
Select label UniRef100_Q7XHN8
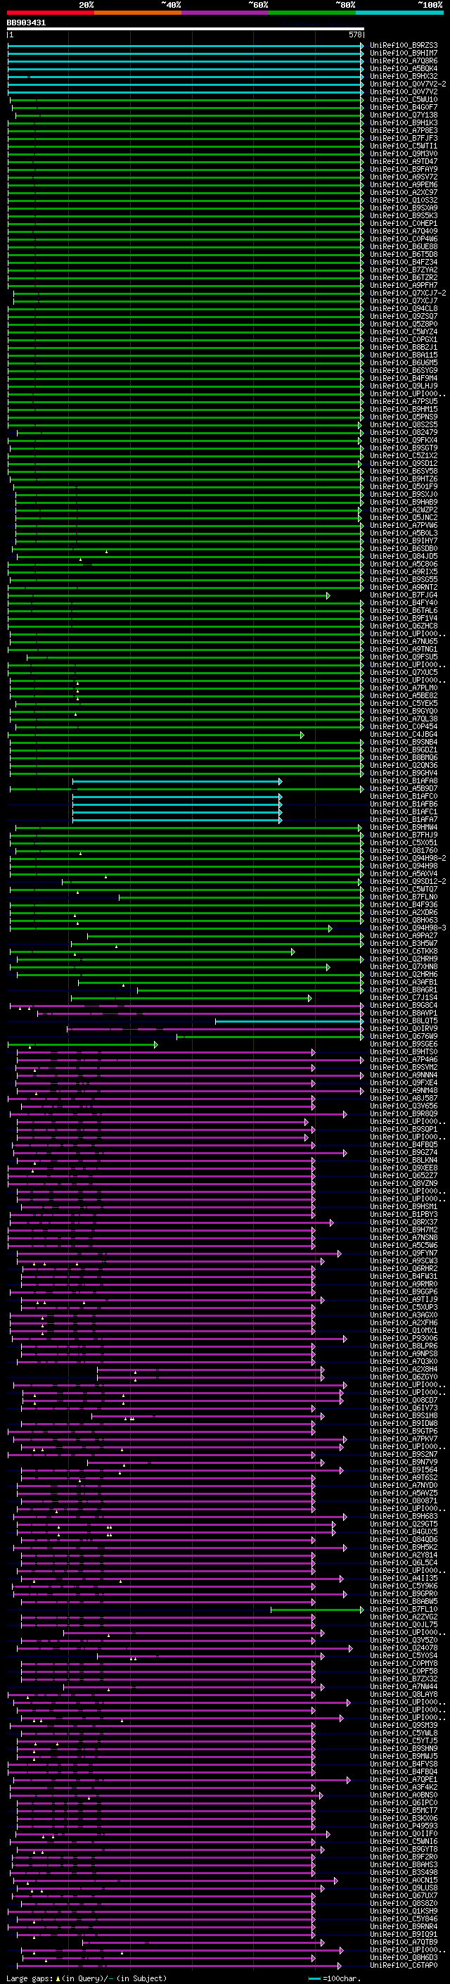tap(404, 966)
